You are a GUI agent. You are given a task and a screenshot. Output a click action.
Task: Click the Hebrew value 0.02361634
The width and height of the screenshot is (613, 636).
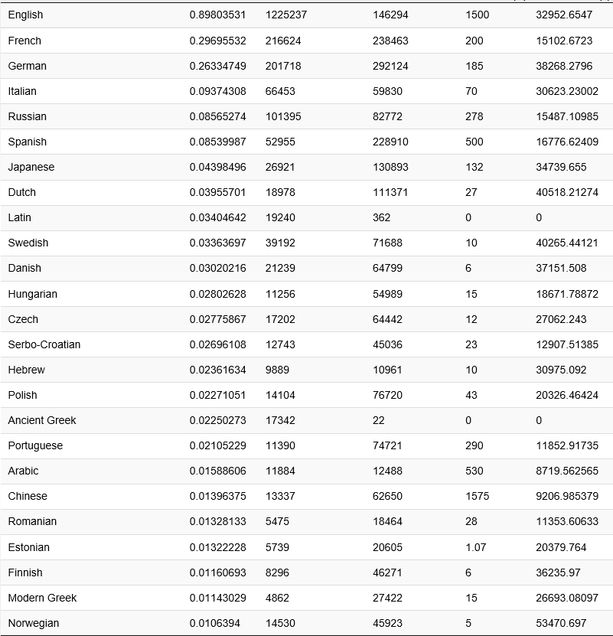pyautogui.click(x=217, y=370)
